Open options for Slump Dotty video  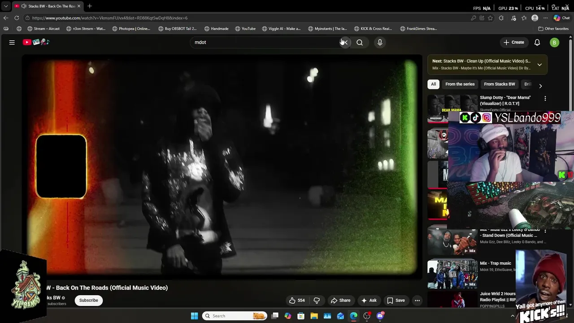click(545, 98)
